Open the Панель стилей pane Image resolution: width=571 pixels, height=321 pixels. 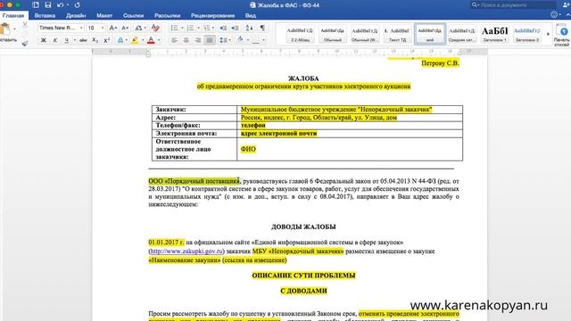(x=562, y=35)
